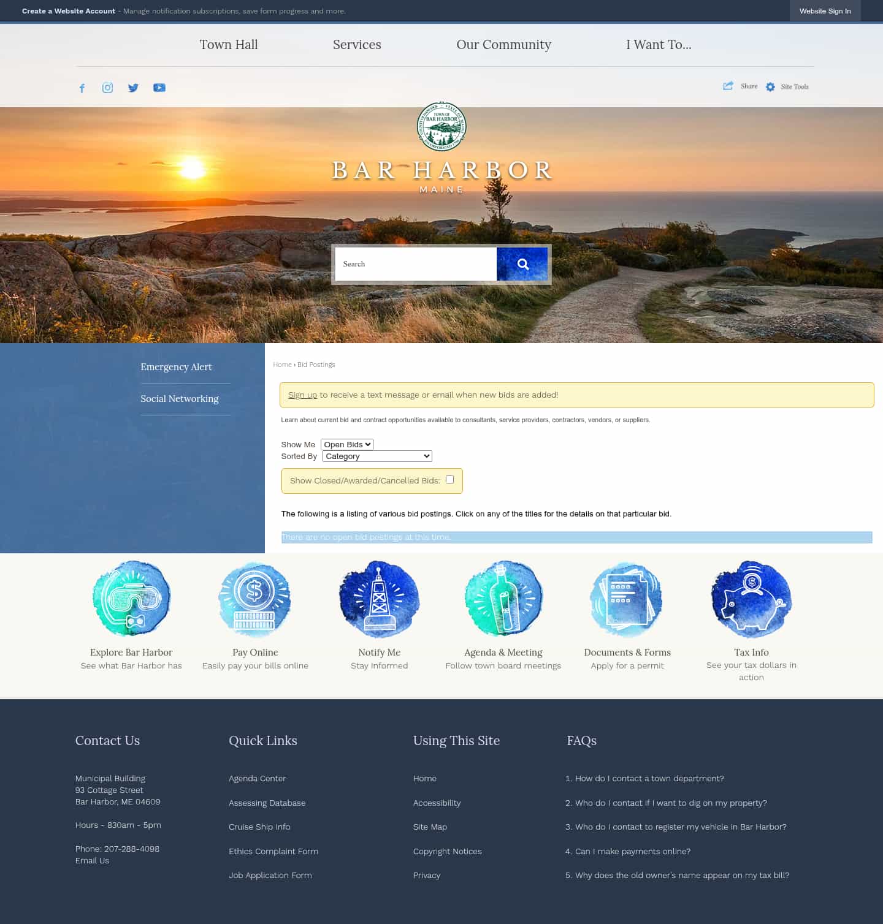Click the Sign up link for bid alerts
Image resolution: width=883 pixels, height=924 pixels.
(302, 395)
